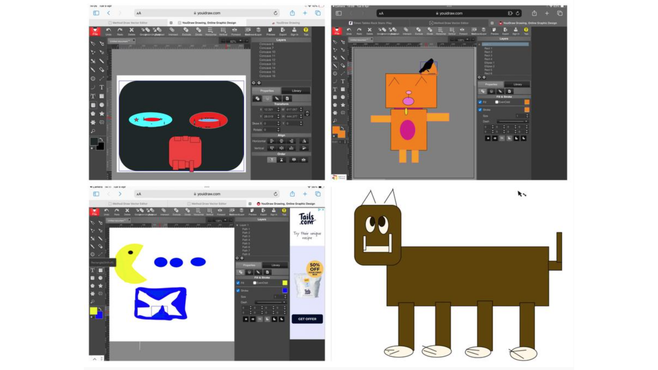Select the Concave 12 layer in Layers list
Screen dimensions: 658x370
[x=267, y=60]
